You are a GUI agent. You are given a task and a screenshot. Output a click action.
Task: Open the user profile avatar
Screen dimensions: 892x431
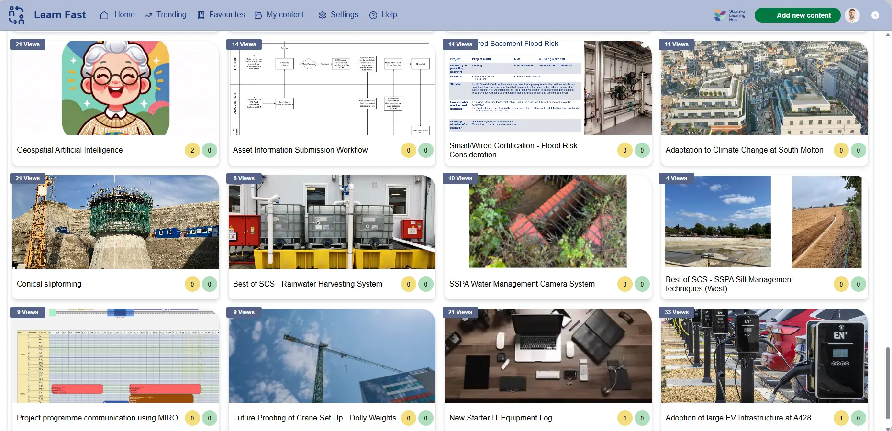pos(852,15)
